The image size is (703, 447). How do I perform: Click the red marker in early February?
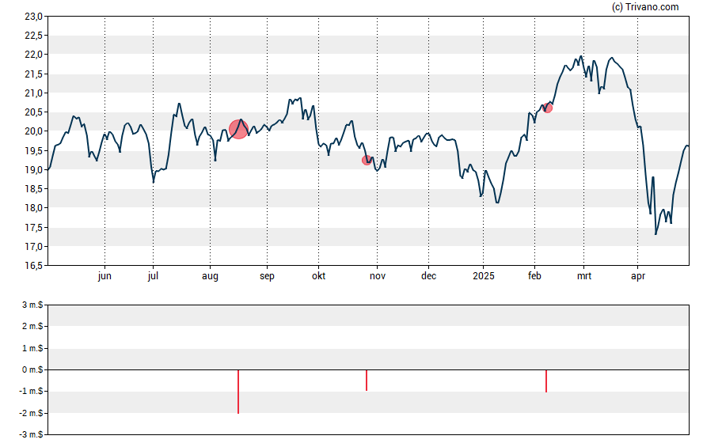pyautogui.click(x=547, y=108)
